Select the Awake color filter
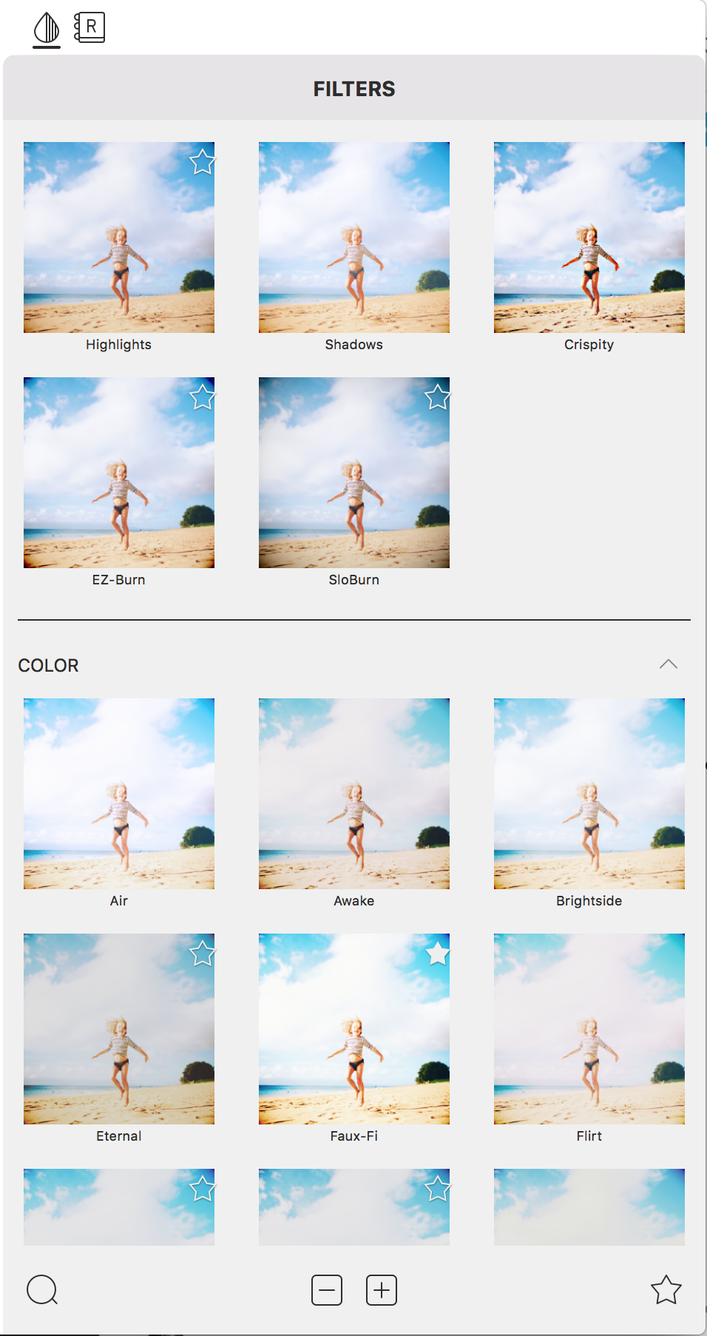Screen dimensions: 707x1336 [354, 794]
